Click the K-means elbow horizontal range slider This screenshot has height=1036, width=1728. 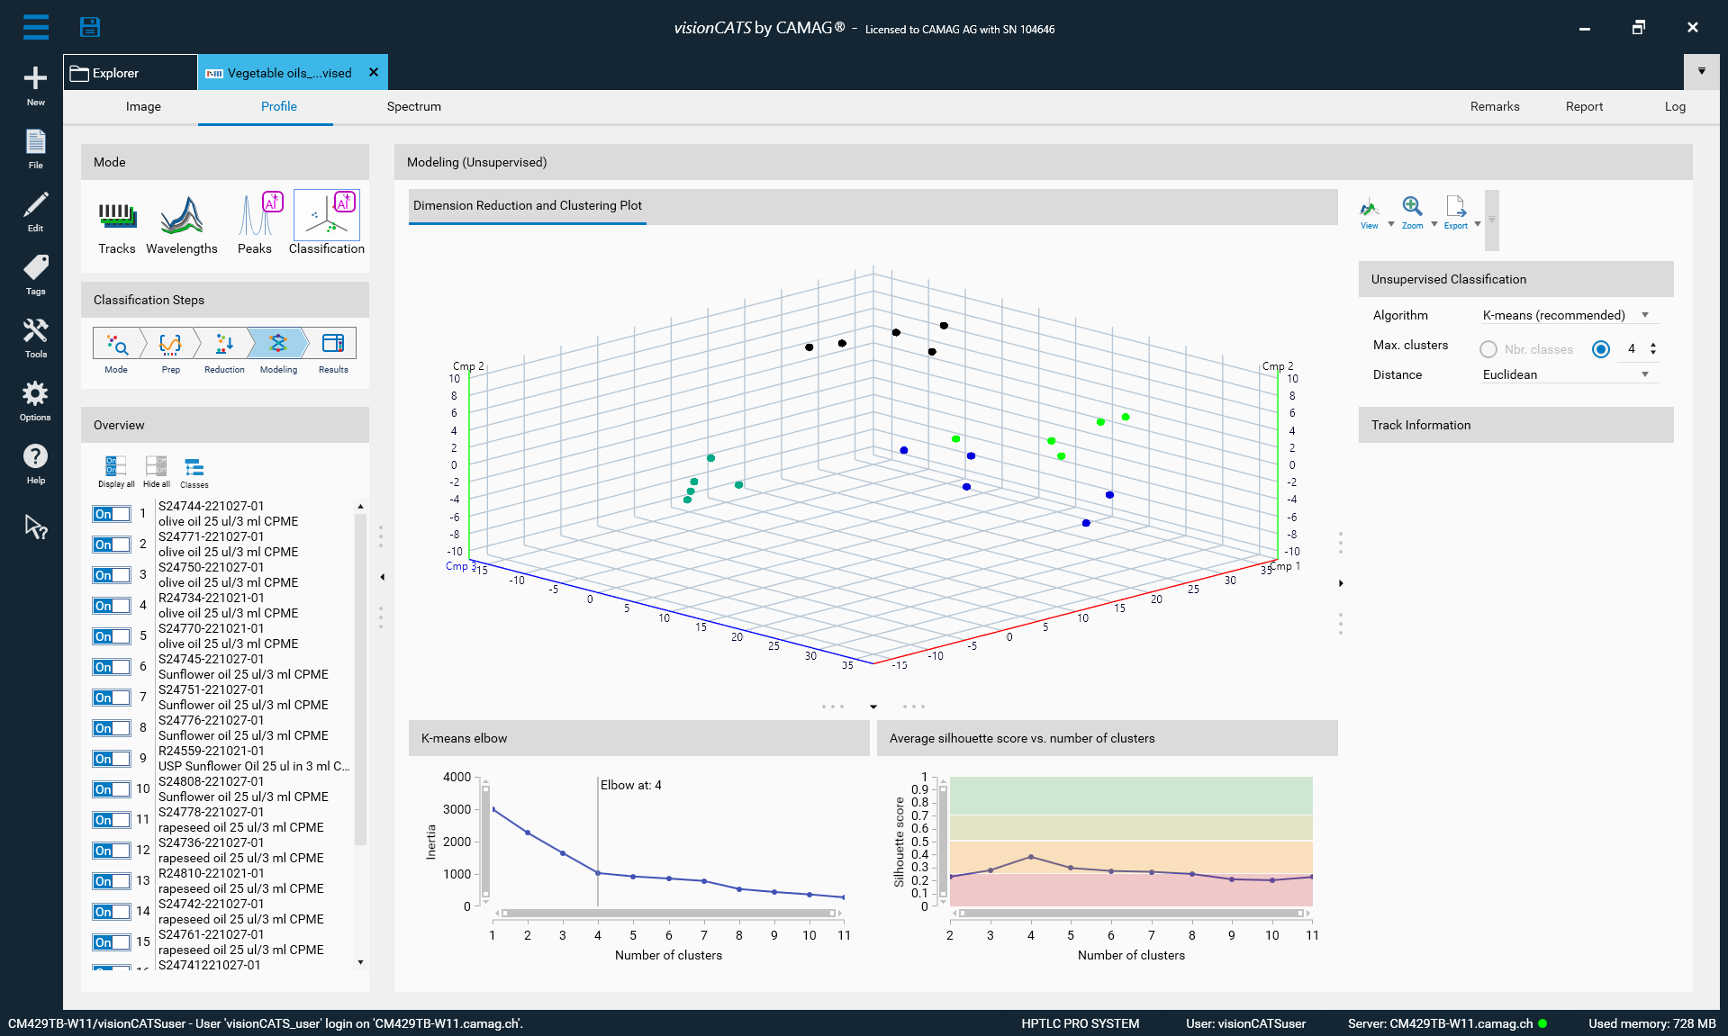click(668, 913)
